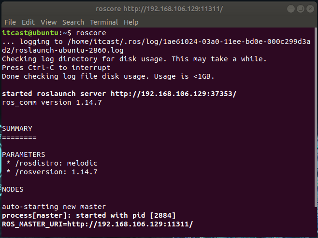318x238 pixels.
Task: Open the File menu
Action: (x=10, y=22)
